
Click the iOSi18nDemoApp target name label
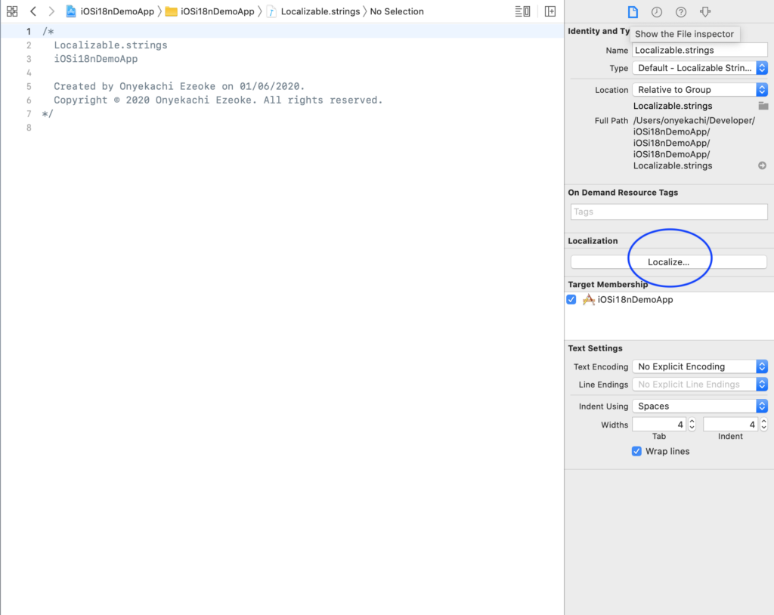pos(635,300)
